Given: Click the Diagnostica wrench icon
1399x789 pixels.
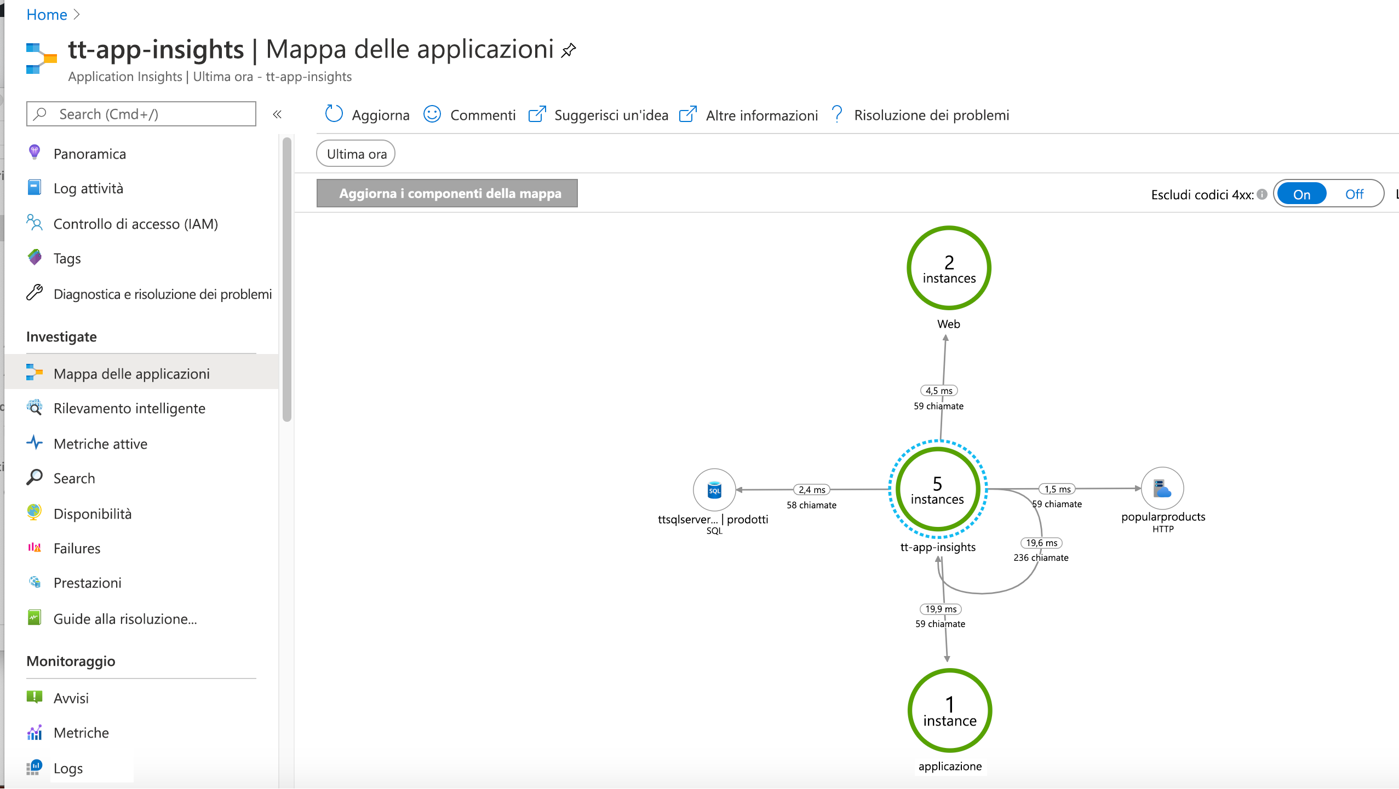Looking at the screenshot, I should coord(34,293).
